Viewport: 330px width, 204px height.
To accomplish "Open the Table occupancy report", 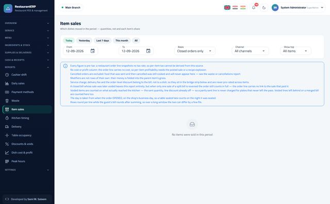I will click(27, 135).
